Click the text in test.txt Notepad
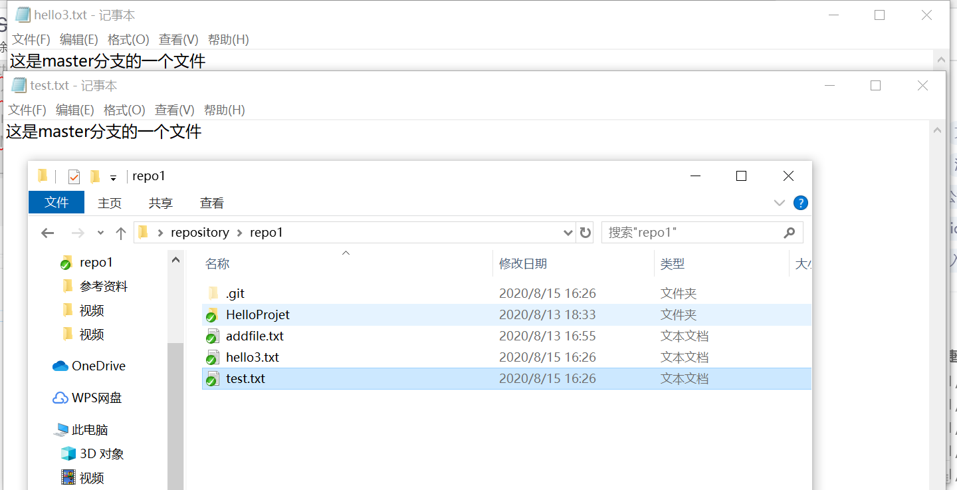The width and height of the screenshot is (957, 490). pyautogui.click(x=104, y=132)
